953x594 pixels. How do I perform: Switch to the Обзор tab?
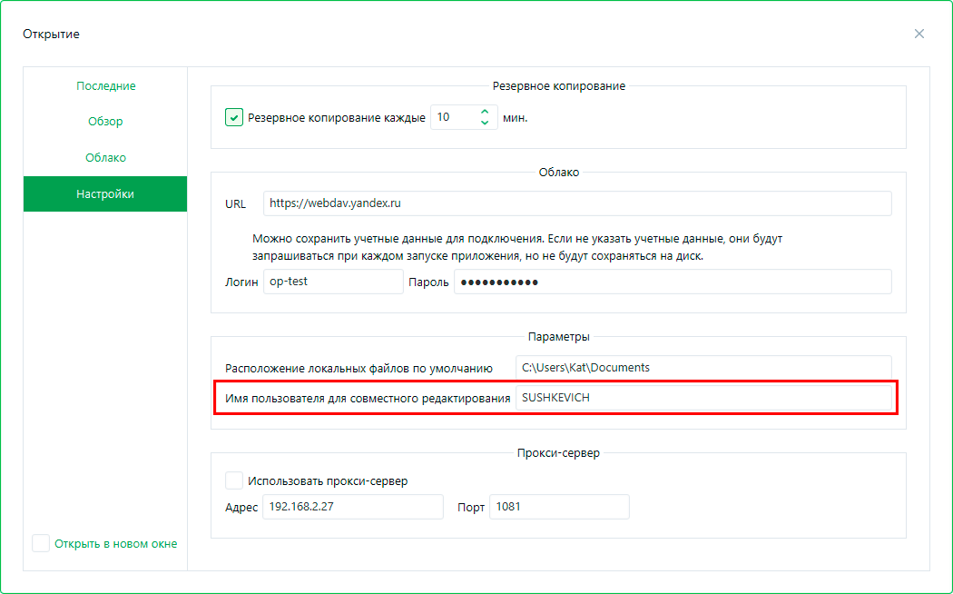pos(105,122)
